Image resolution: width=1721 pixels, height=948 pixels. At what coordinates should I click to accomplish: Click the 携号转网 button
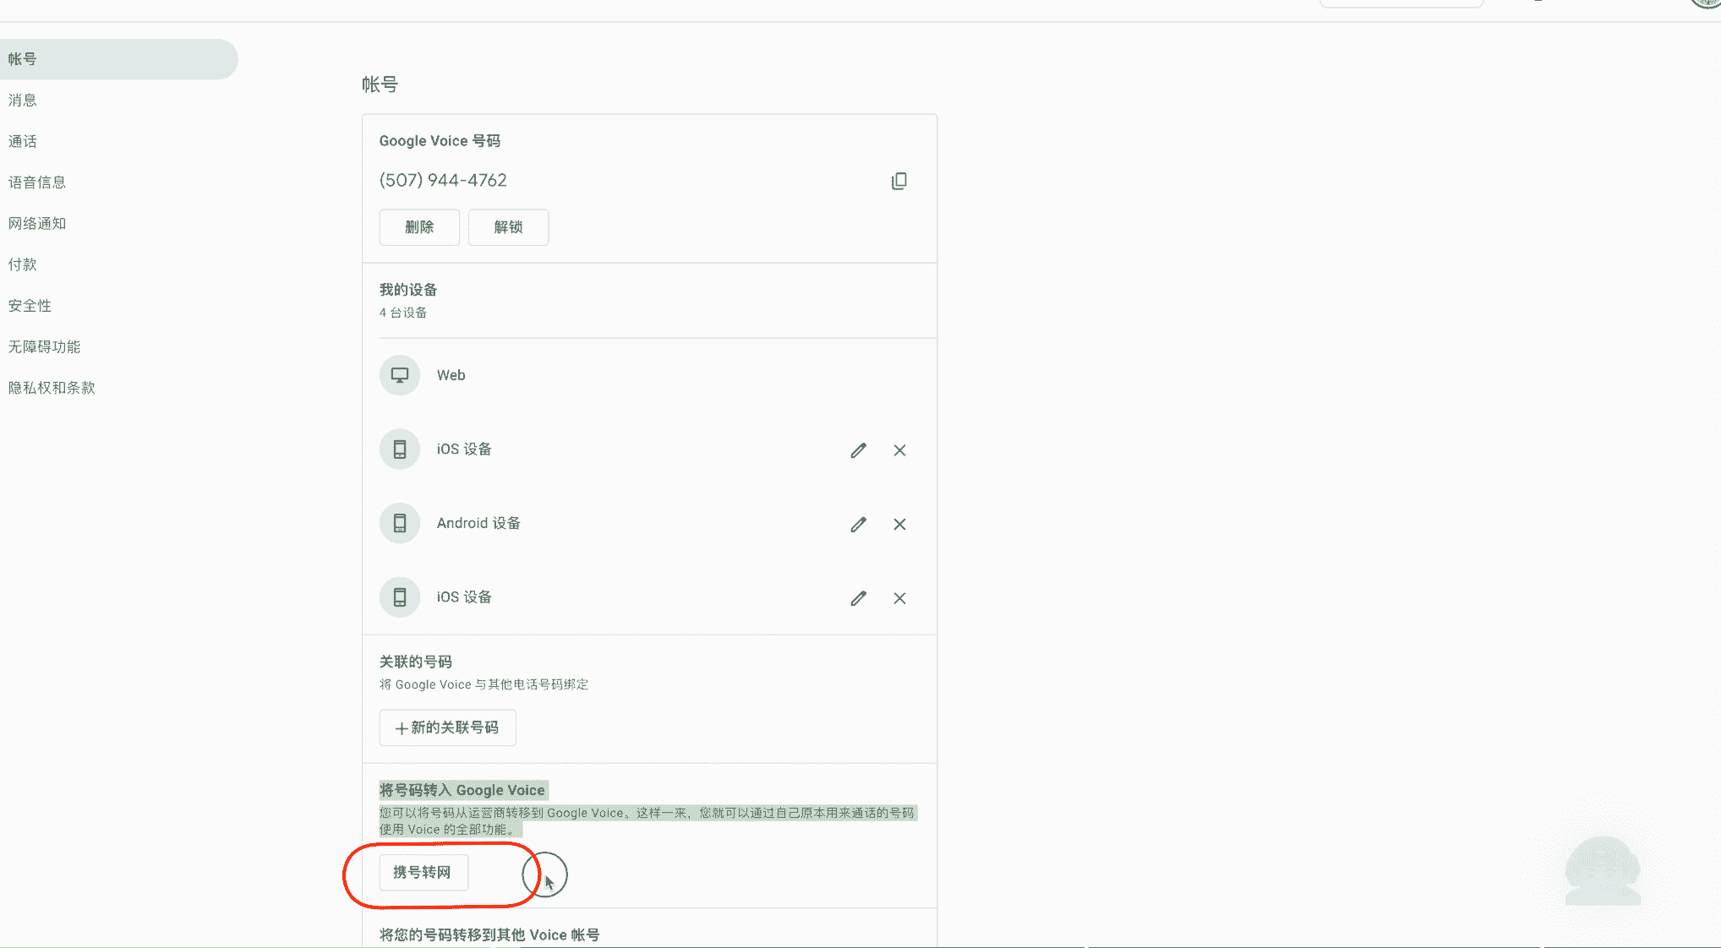click(x=423, y=872)
